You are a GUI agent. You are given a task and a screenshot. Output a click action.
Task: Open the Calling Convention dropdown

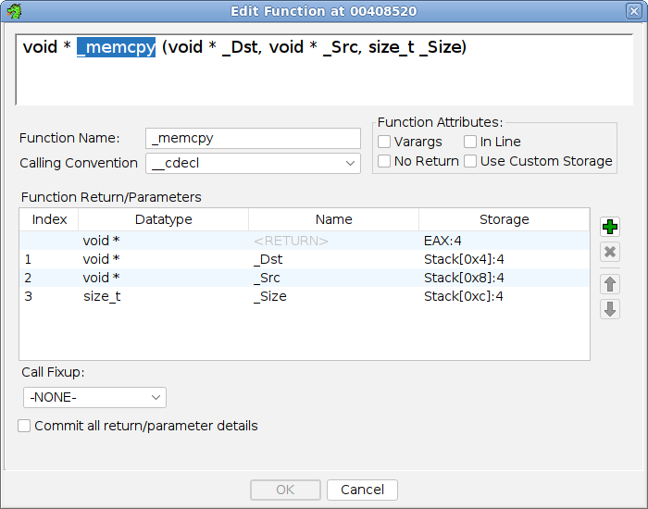point(253,163)
